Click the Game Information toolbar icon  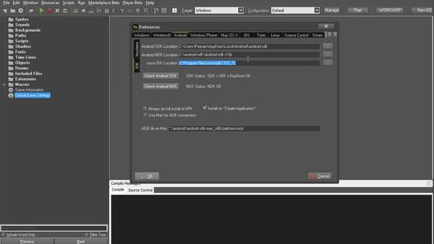156,11
